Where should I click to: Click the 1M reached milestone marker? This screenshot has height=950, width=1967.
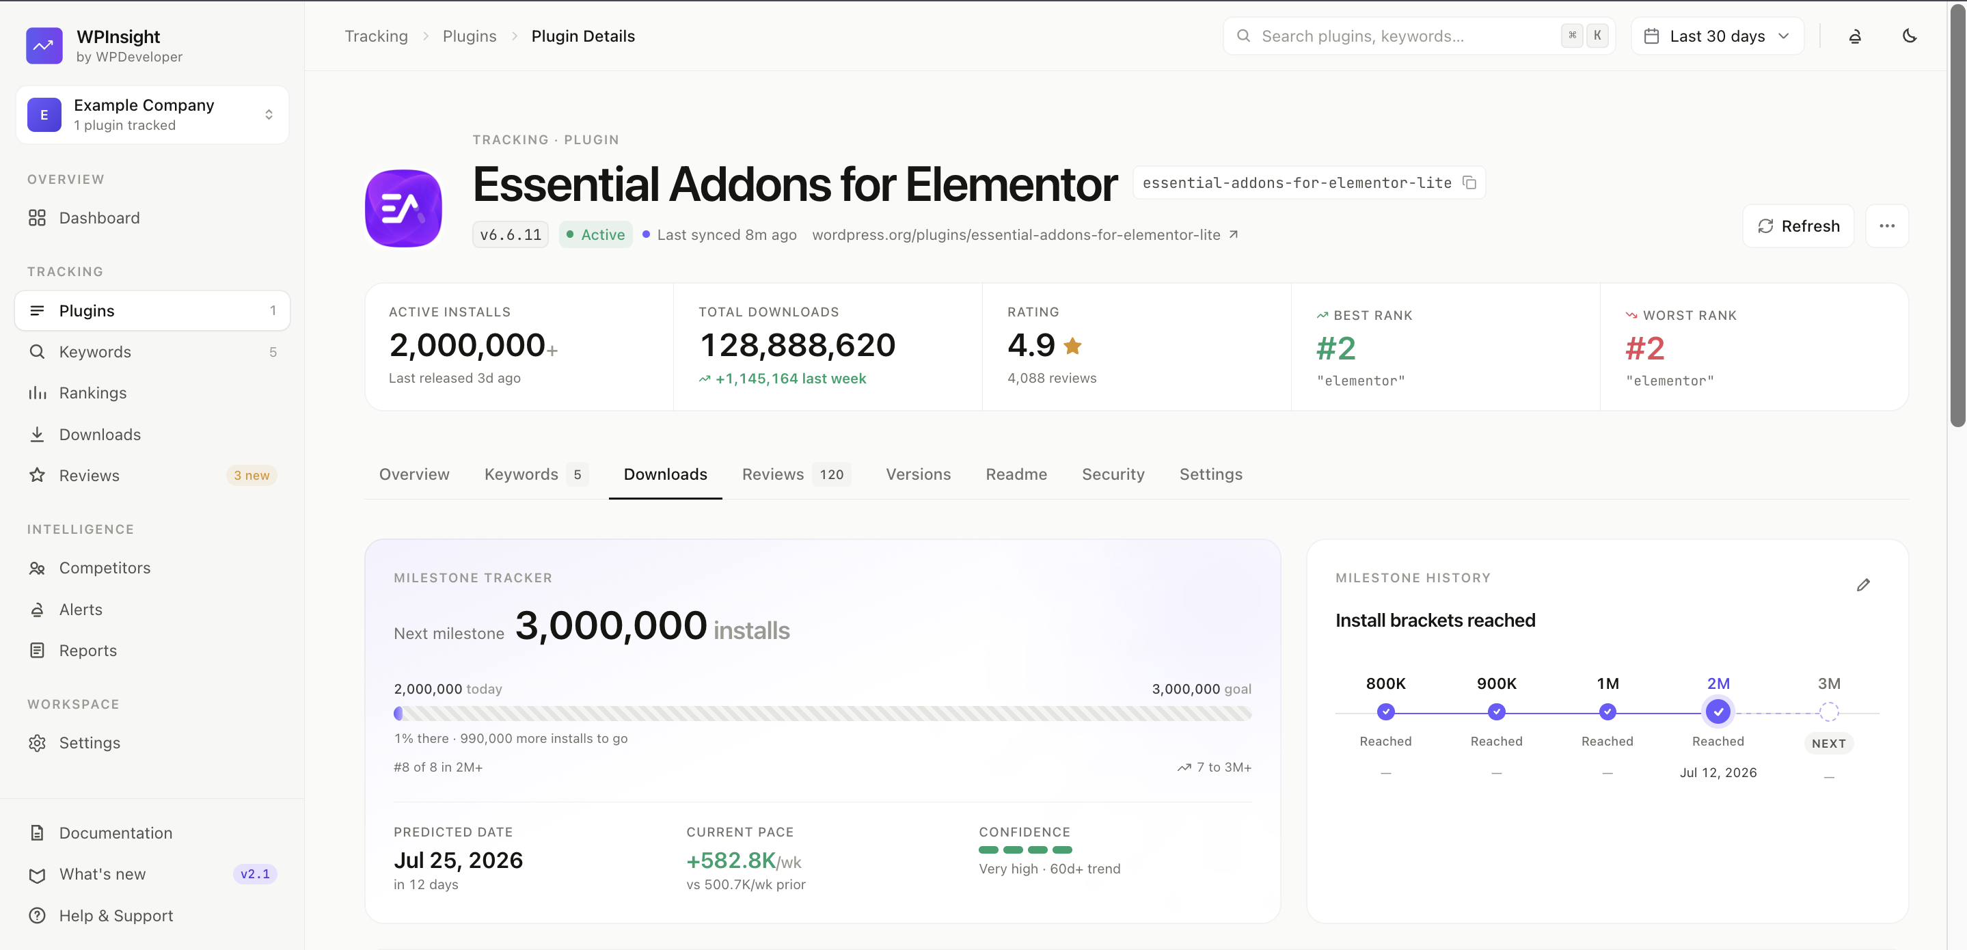(x=1607, y=711)
